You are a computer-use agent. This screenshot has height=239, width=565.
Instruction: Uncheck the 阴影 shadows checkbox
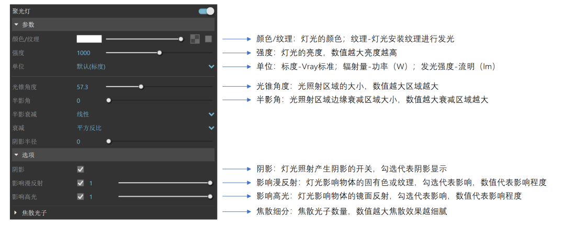81,169
